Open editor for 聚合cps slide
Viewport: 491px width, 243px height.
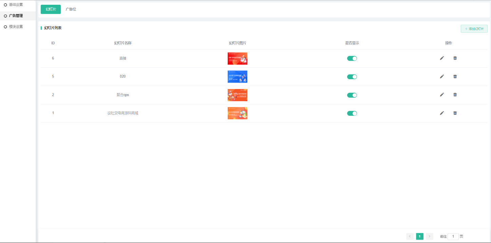(x=442, y=95)
